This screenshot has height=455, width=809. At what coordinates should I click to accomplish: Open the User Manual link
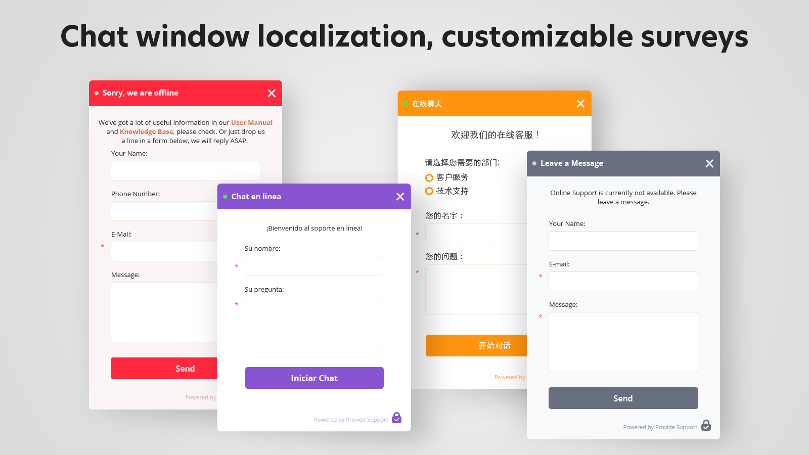tap(252, 122)
